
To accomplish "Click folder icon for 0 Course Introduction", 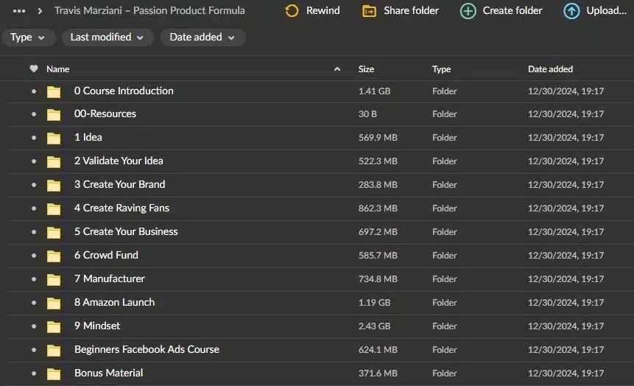I will pos(53,91).
